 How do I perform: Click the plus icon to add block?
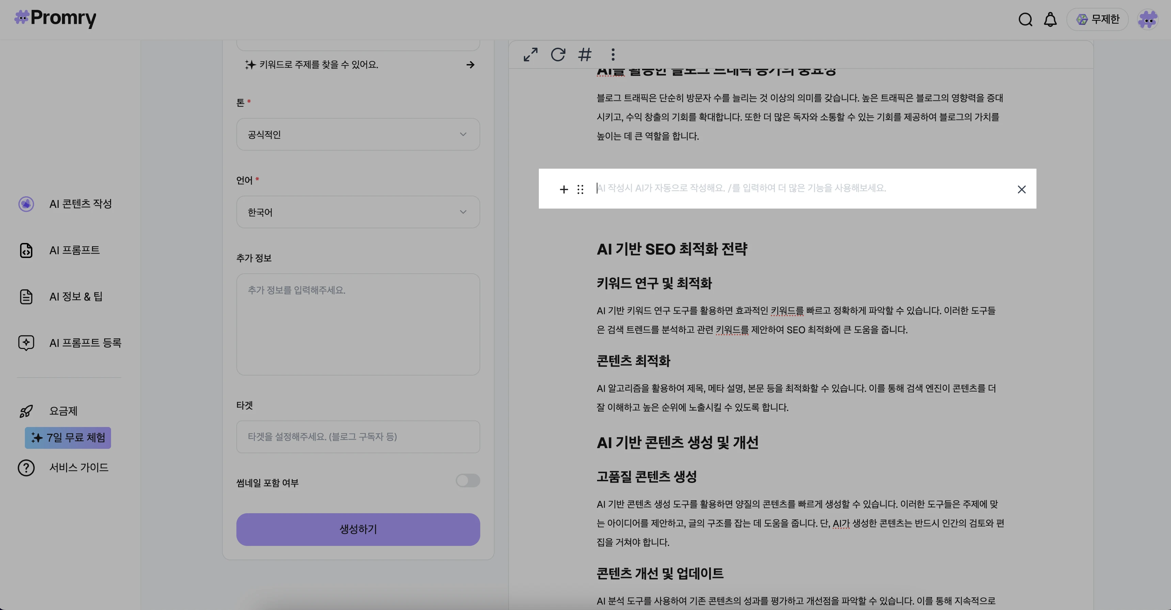(x=564, y=189)
